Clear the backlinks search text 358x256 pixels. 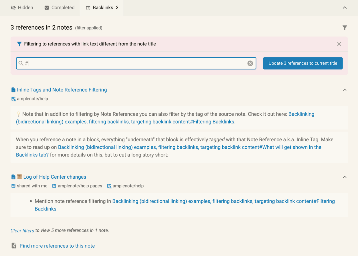pos(250,63)
